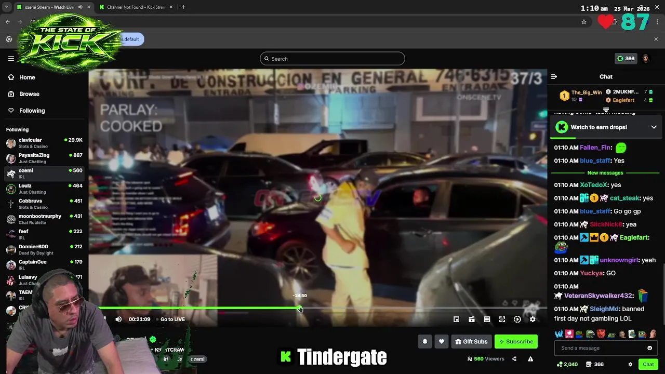Toggle stream notifications bell

pos(424,341)
